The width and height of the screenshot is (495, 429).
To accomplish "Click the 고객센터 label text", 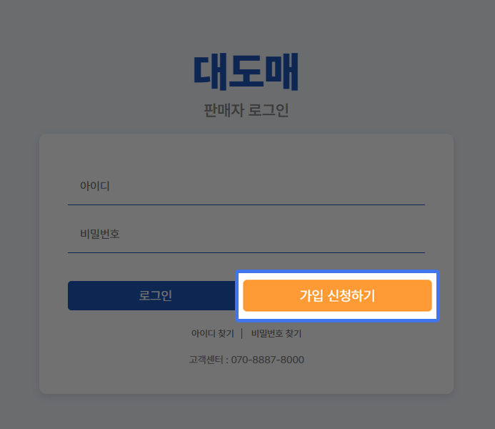I will 206,360.
